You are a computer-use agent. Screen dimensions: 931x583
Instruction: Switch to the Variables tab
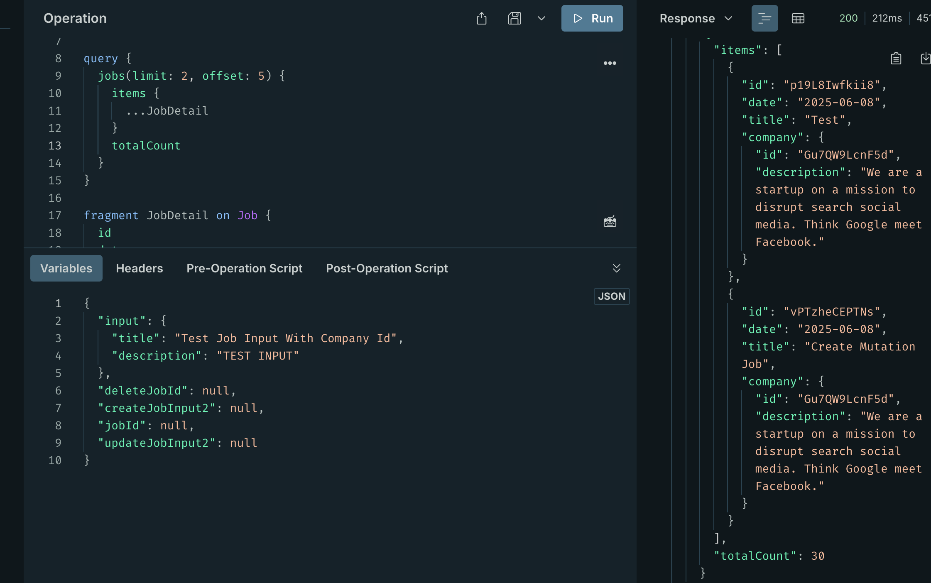click(x=66, y=268)
